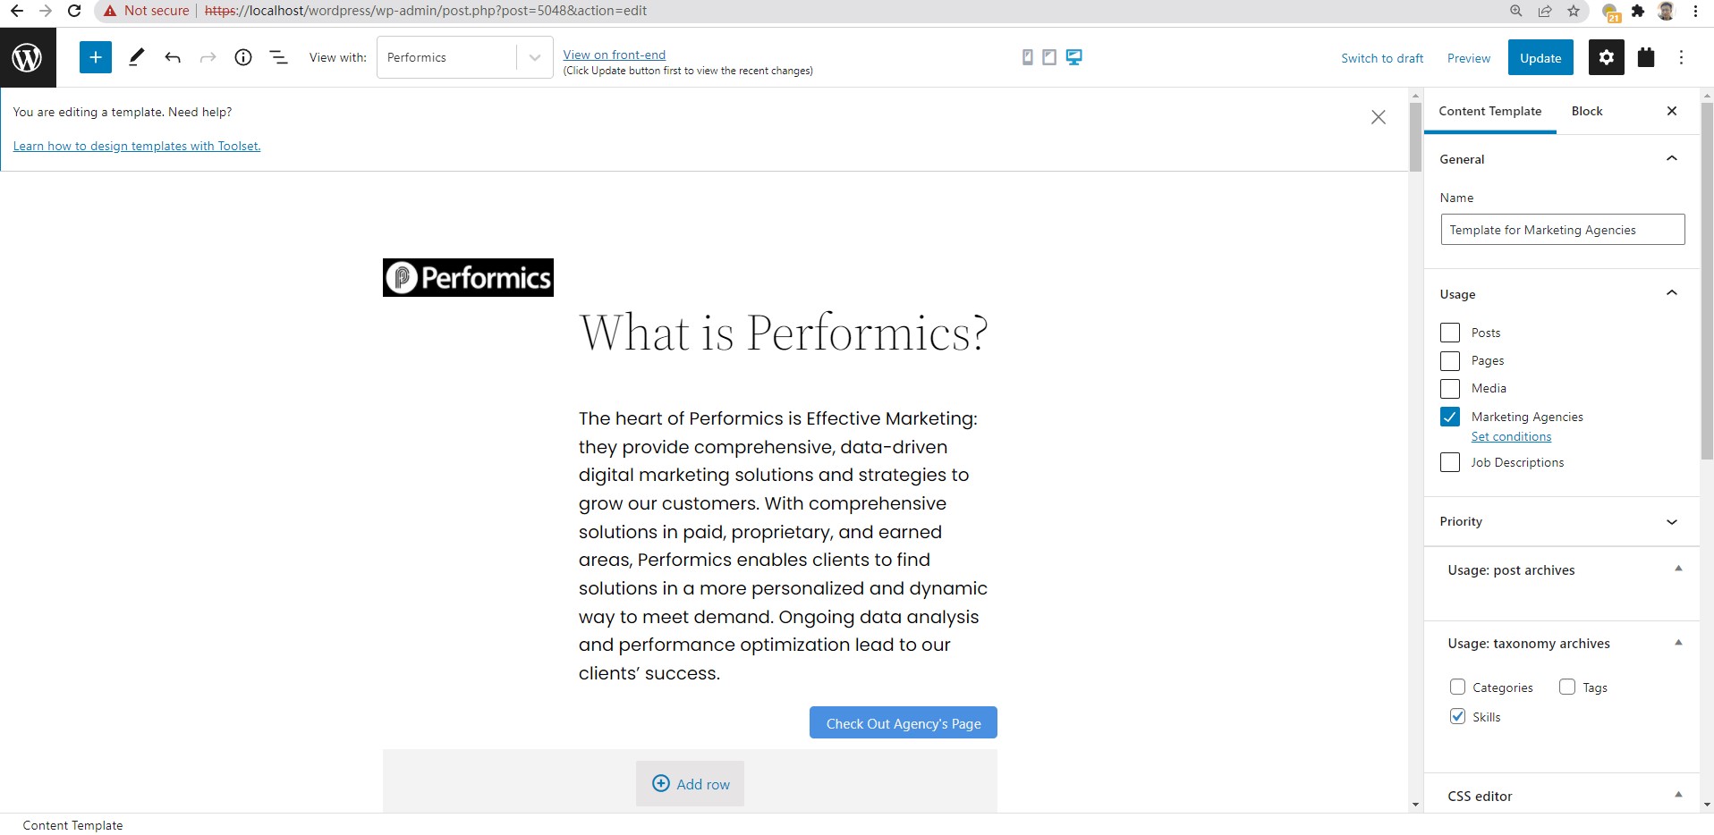Select the Content Template tab
Viewport: 1714px width, 835px height.
pyautogui.click(x=1490, y=111)
